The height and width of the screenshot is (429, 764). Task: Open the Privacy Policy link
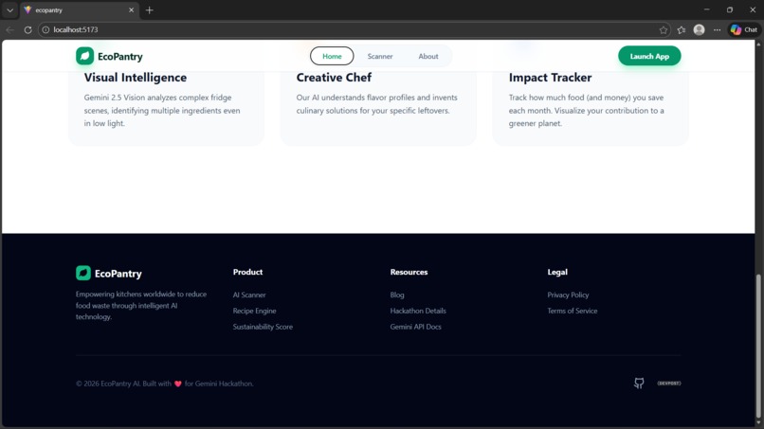pyautogui.click(x=568, y=295)
